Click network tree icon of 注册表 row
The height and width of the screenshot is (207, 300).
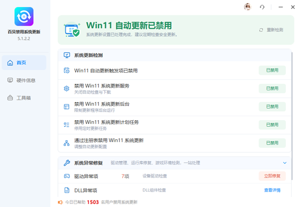pos(66,143)
